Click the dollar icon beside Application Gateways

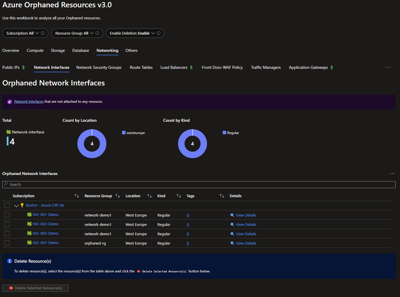(x=332, y=67)
